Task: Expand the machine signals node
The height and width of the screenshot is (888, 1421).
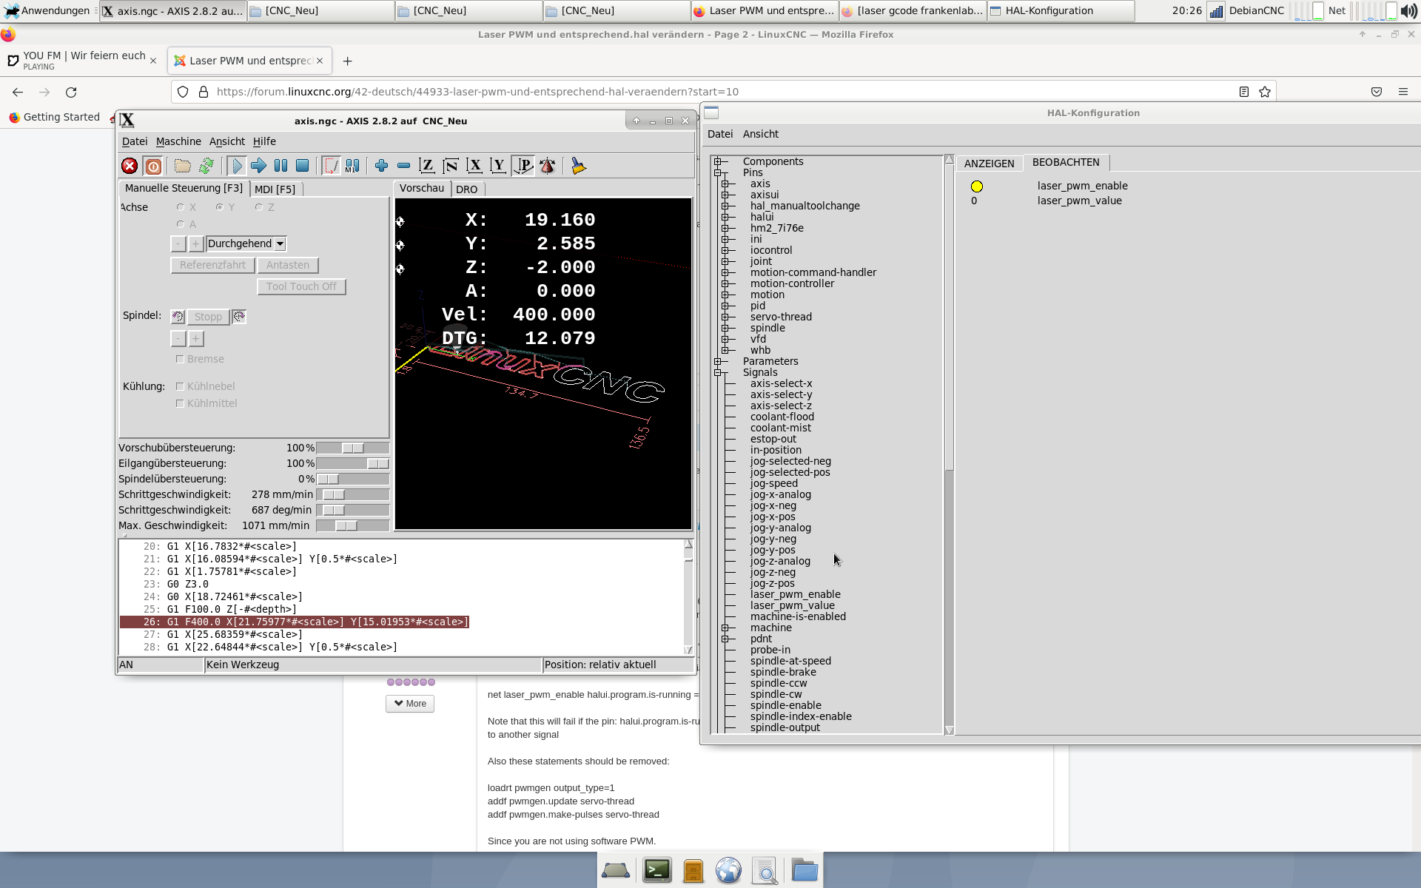Action: [725, 628]
